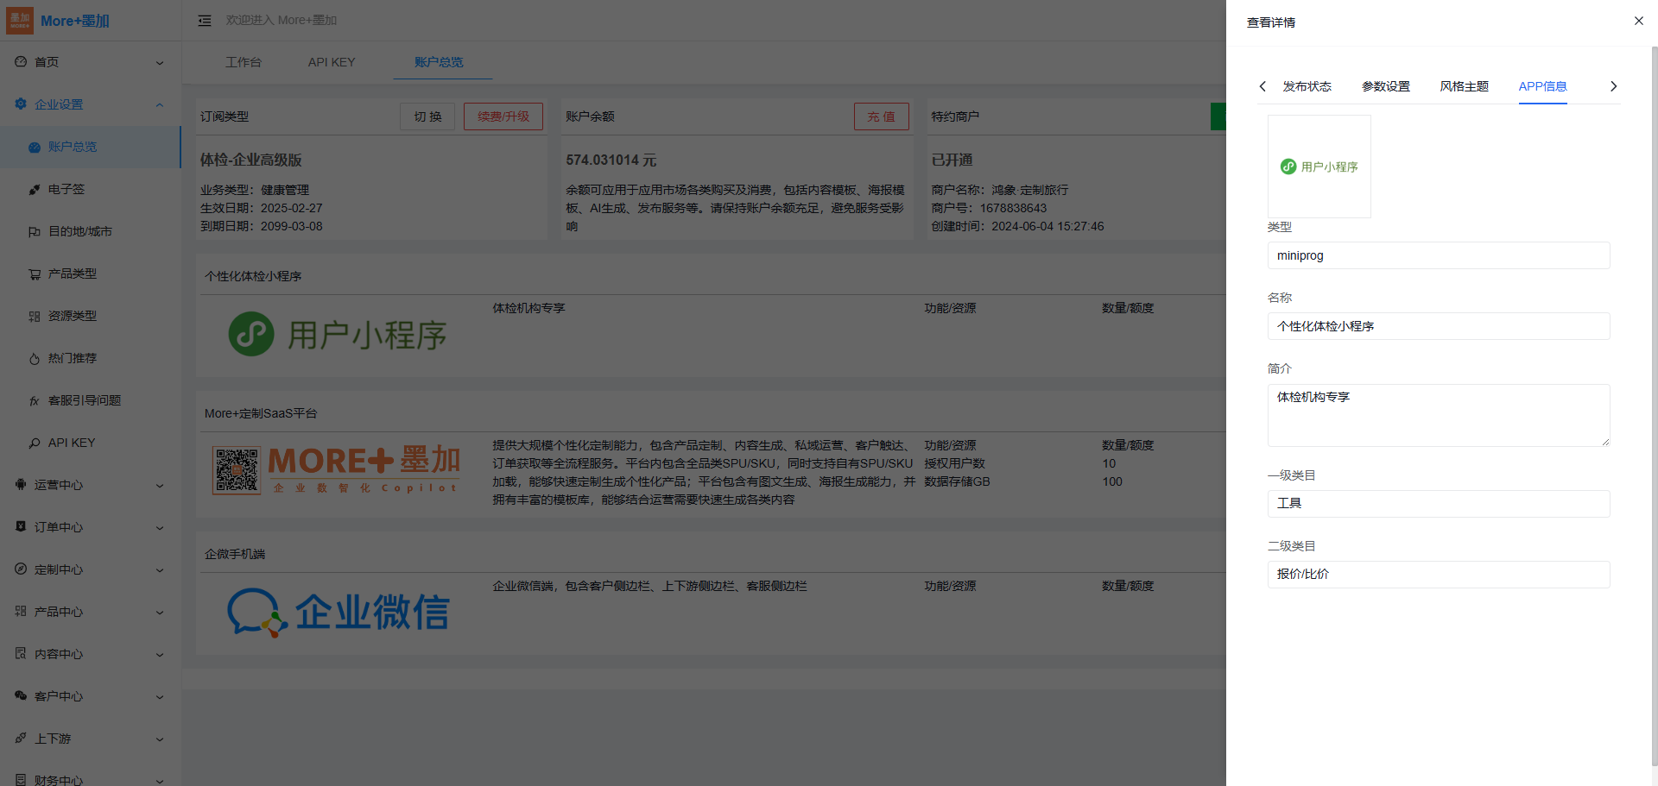This screenshot has height=786, width=1658.
Task: Click the right arrow of drawer tabs
Action: coord(1613,86)
